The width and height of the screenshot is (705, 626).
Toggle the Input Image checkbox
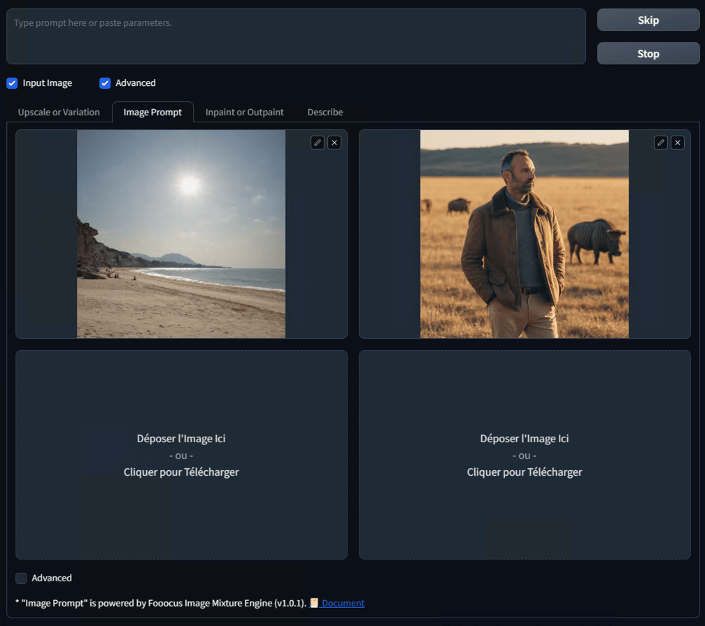pyautogui.click(x=12, y=83)
